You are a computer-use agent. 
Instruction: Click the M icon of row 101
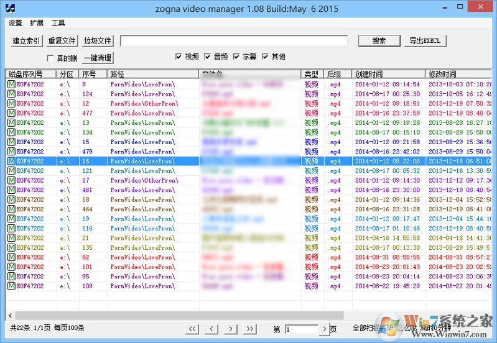pos(11,267)
